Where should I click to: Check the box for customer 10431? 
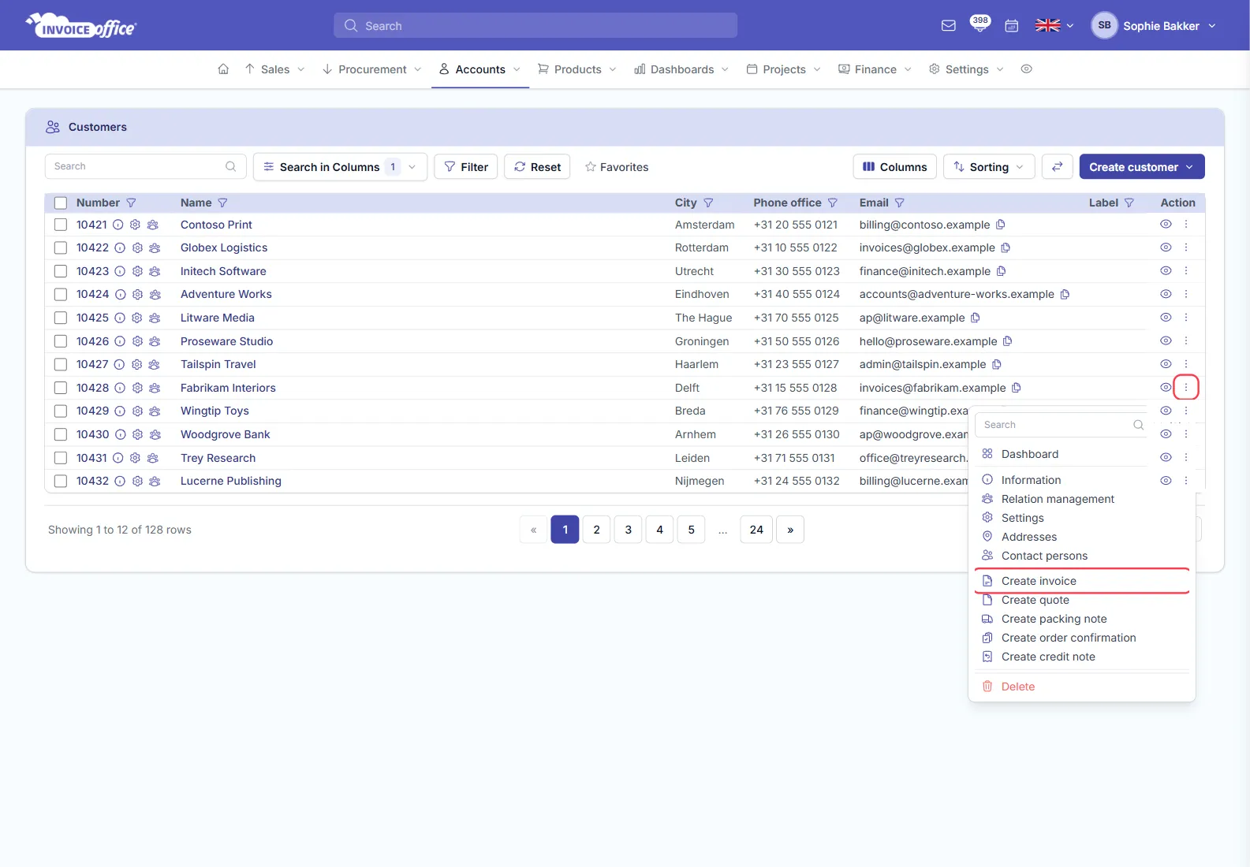tap(61, 458)
